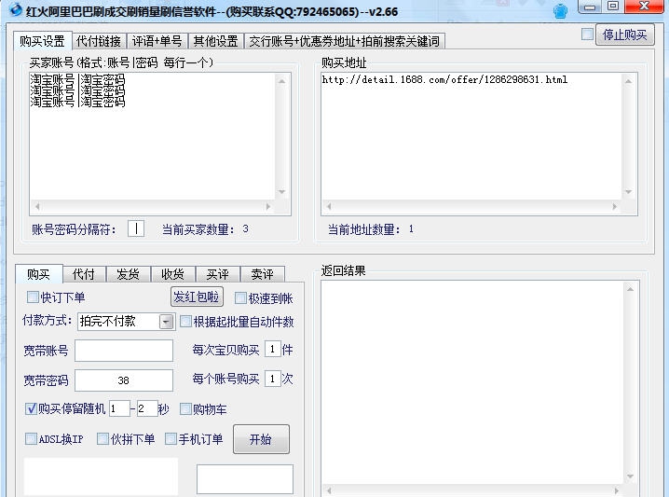The image size is (669, 497).
Task: Click 账号密码分隔符 input field
Action: pos(136,228)
